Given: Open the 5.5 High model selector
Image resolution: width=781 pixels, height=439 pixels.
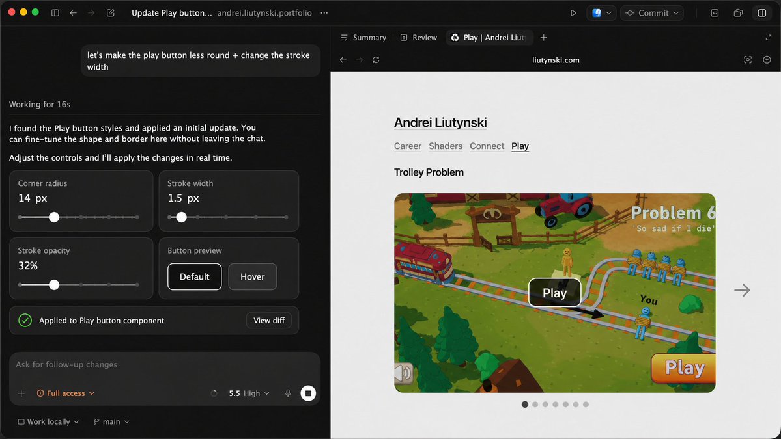Looking at the screenshot, I should [249, 393].
